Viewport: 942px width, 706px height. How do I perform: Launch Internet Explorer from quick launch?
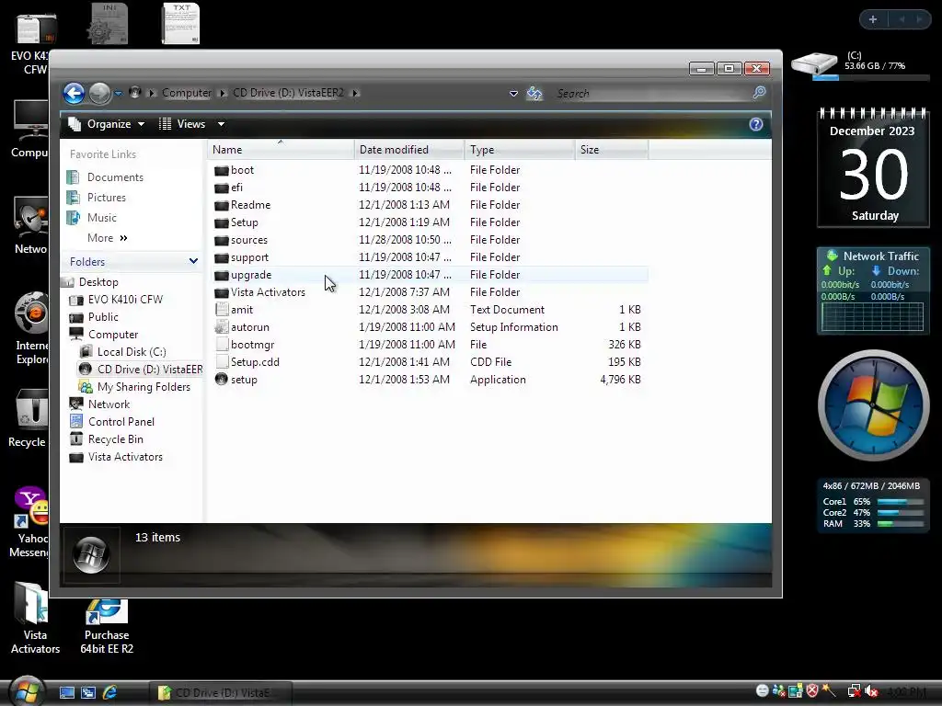pyautogui.click(x=110, y=693)
